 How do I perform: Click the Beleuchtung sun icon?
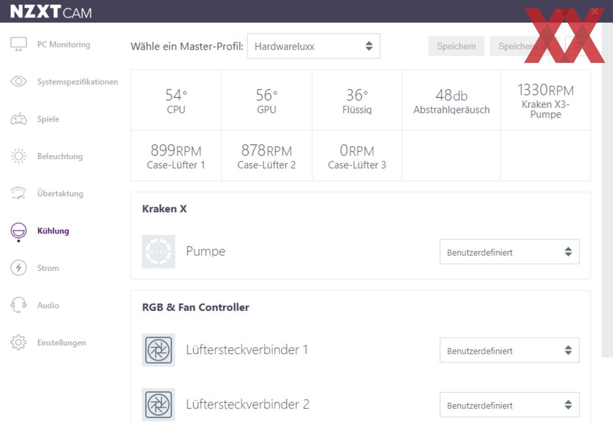point(18,156)
